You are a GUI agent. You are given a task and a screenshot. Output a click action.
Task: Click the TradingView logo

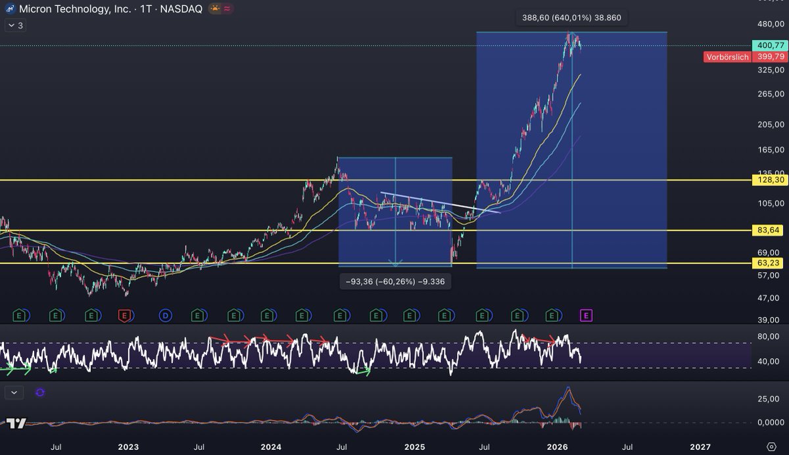(16, 423)
